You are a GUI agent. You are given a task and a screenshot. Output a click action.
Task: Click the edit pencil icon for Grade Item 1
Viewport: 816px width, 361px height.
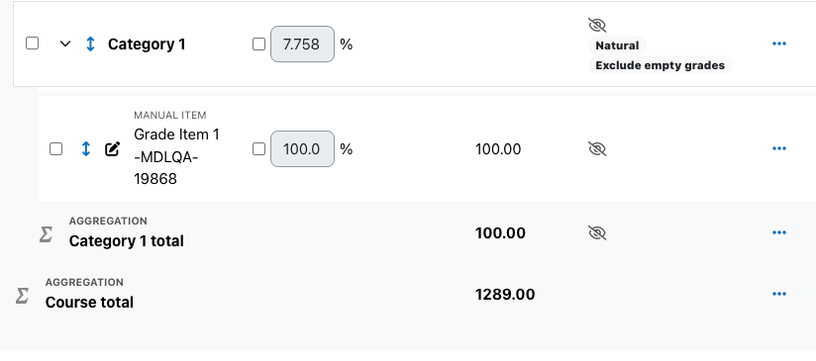click(x=113, y=149)
